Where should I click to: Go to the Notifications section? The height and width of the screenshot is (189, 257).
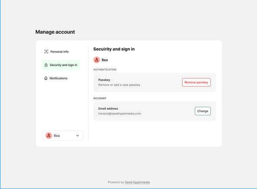58,79
